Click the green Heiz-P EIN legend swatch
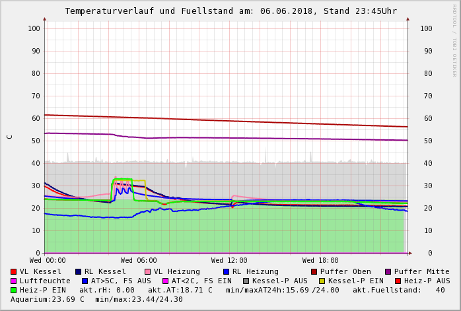This screenshot has width=461, height=311. point(14,291)
